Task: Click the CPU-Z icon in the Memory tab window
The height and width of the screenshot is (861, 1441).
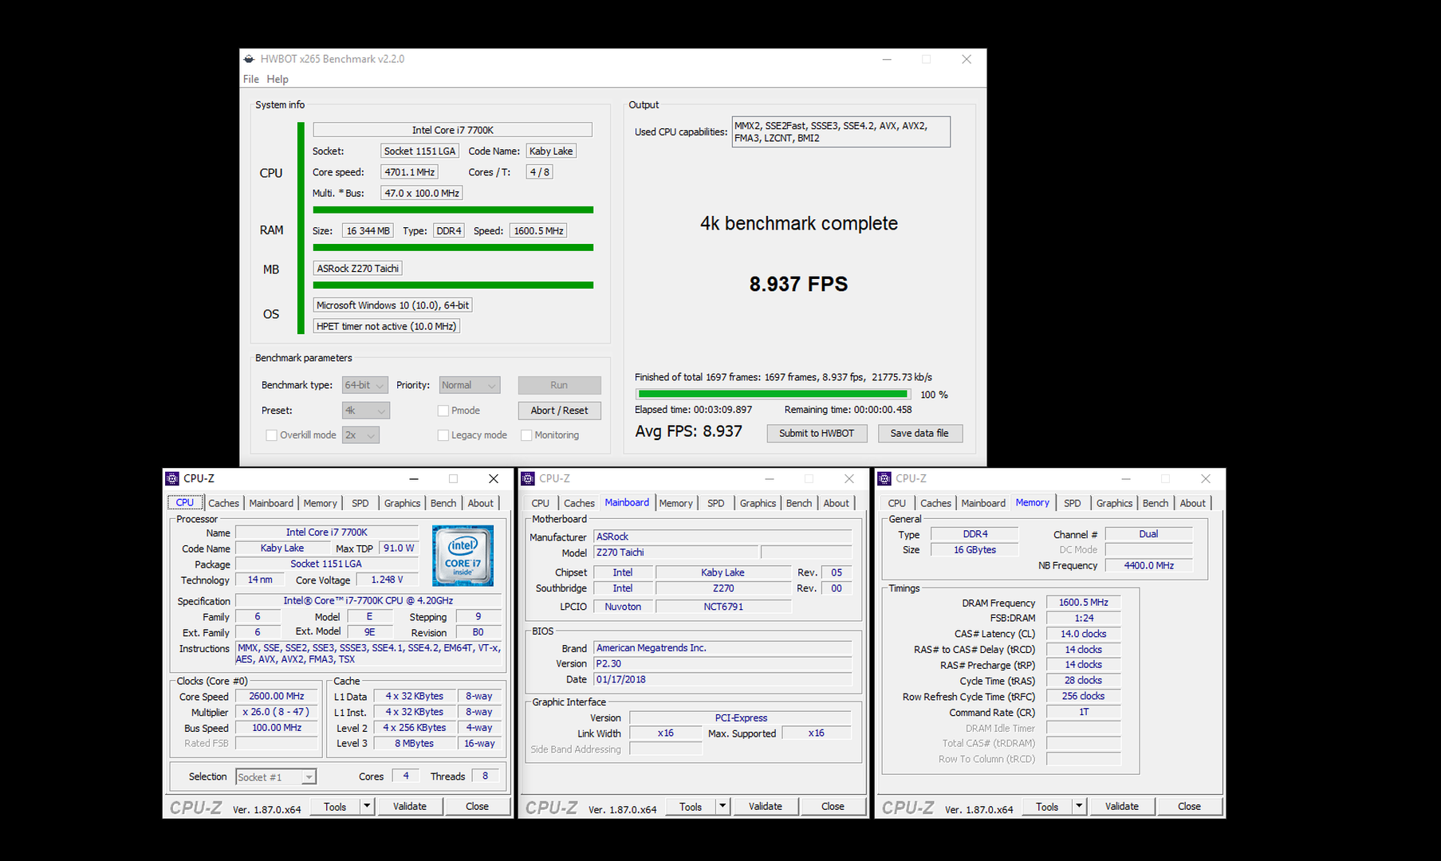Action: point(884,478)
